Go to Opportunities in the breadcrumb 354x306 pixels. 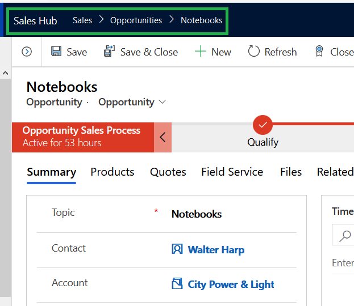click(x=136, y=20)
